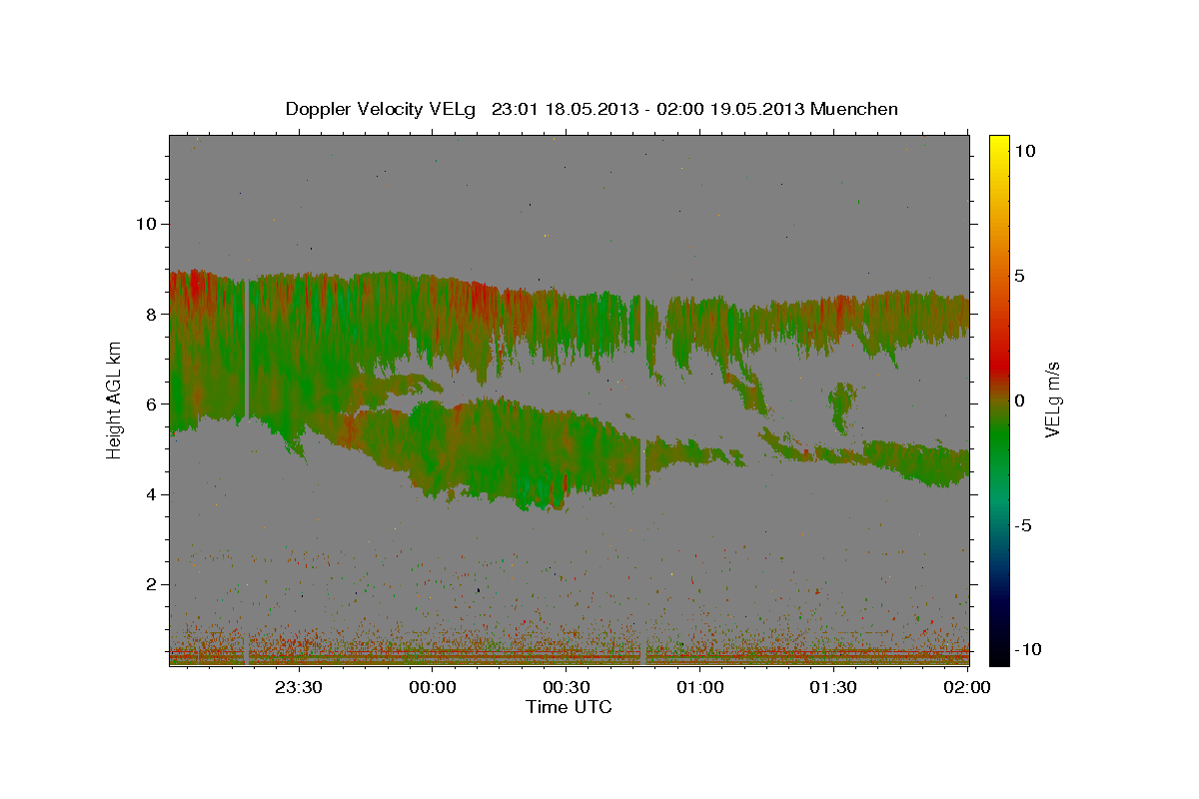Click the colorbar value -10 label

(x=1028, y=649)
